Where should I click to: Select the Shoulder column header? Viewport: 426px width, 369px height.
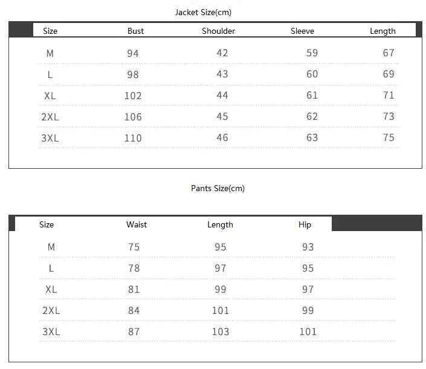click(218, 31)
